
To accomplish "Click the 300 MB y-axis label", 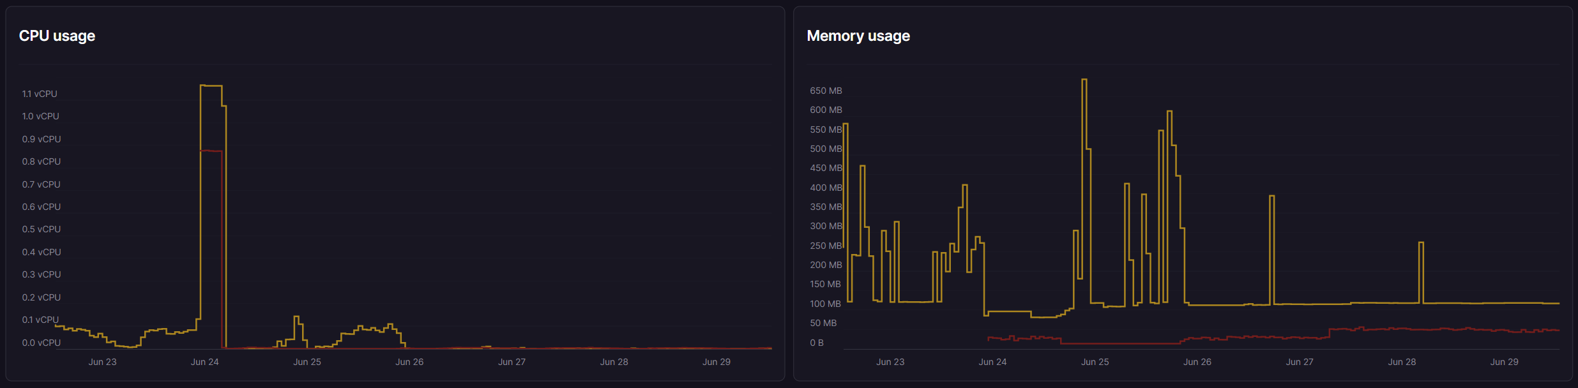I will click(826, 226).
